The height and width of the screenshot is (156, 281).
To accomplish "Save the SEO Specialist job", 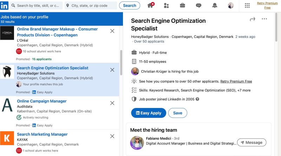I will [x=178, y=113].
